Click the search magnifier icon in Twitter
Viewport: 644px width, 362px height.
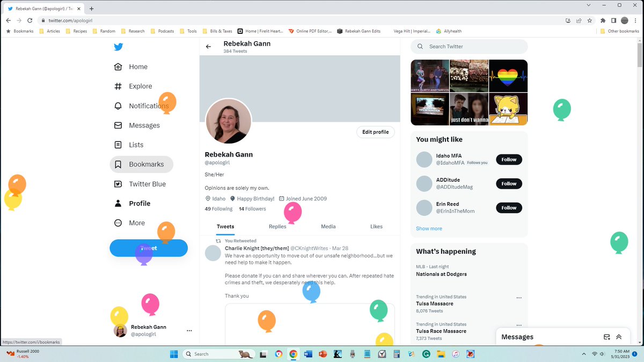coord(420,47)
